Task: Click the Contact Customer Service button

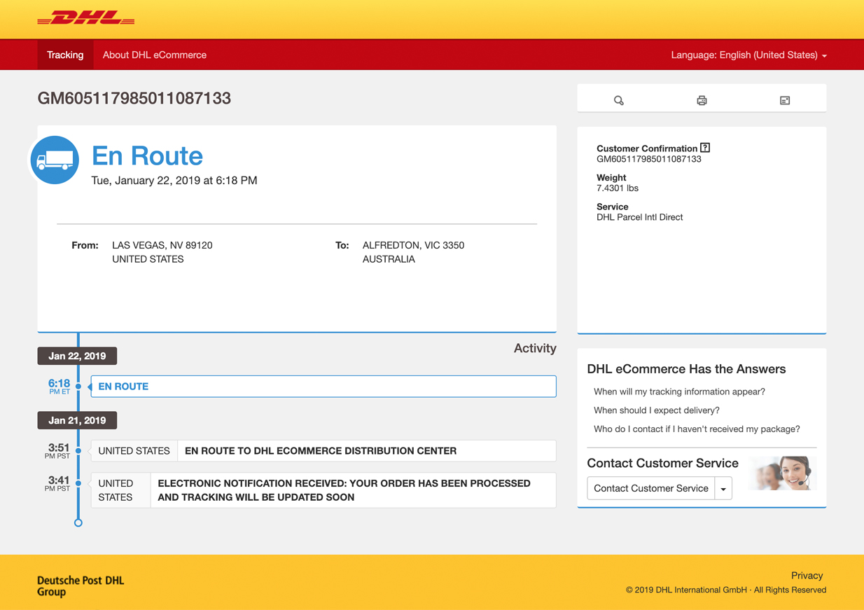Action: click(x=650, y=488)
